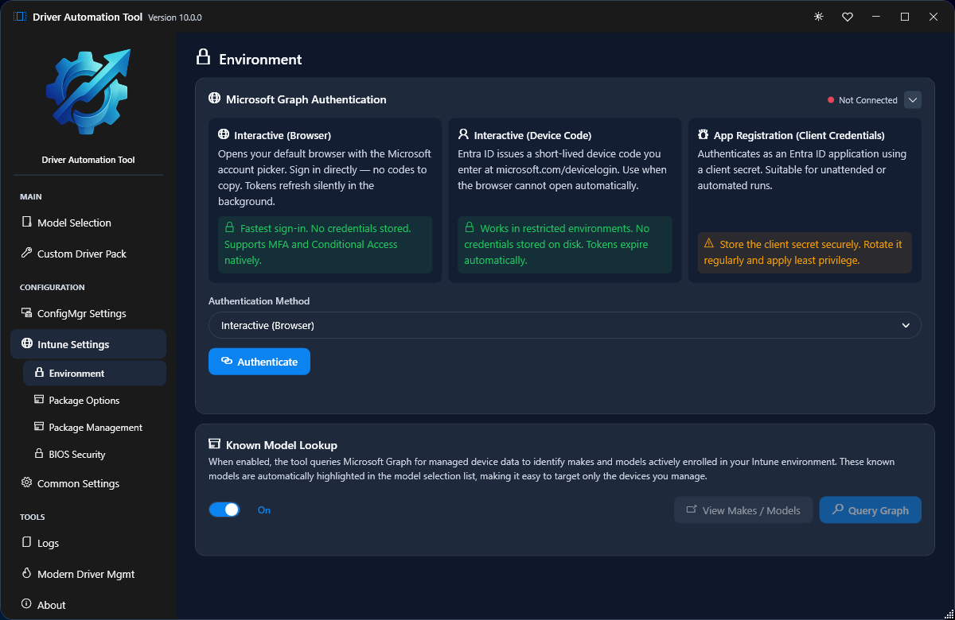Screen dimensions: 955x620
Task: Click the Interactive (Browser) globe icon
Action: pos(224,135)
